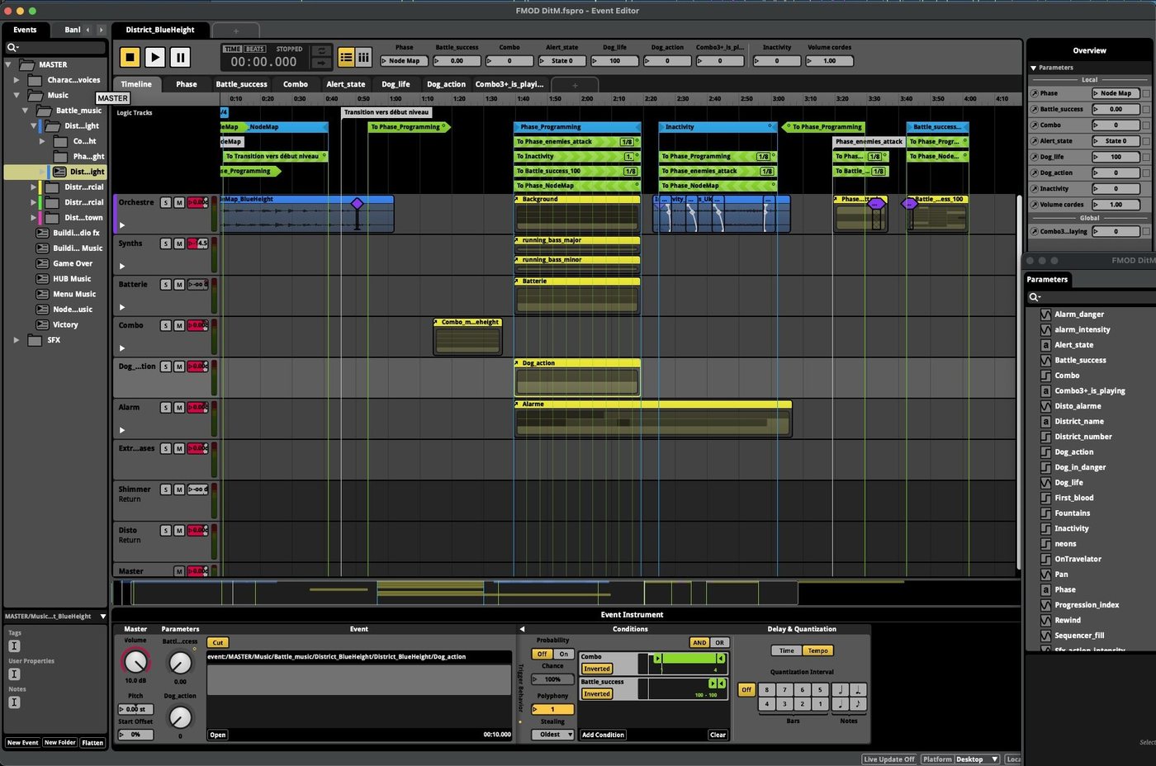The width and height of the screenshot is (1156, 766).
Task: Select the Victory event in the tree
Action: pos(65,324)
